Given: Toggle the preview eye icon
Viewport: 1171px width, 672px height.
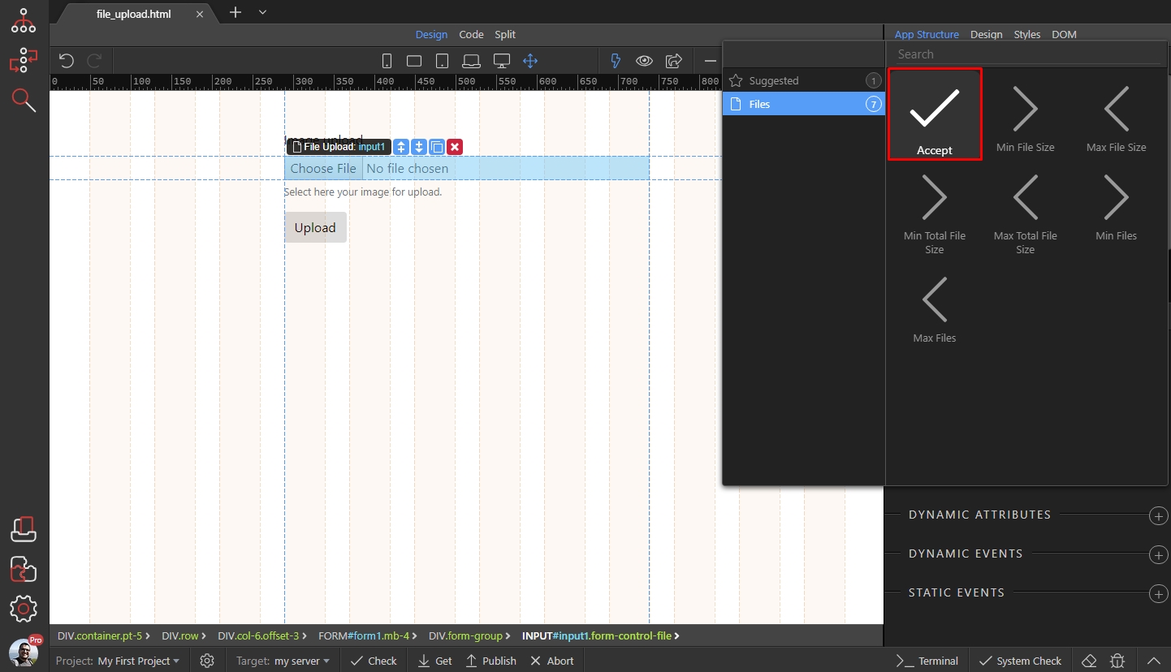Looking at the screenshot, I should 644,60.
